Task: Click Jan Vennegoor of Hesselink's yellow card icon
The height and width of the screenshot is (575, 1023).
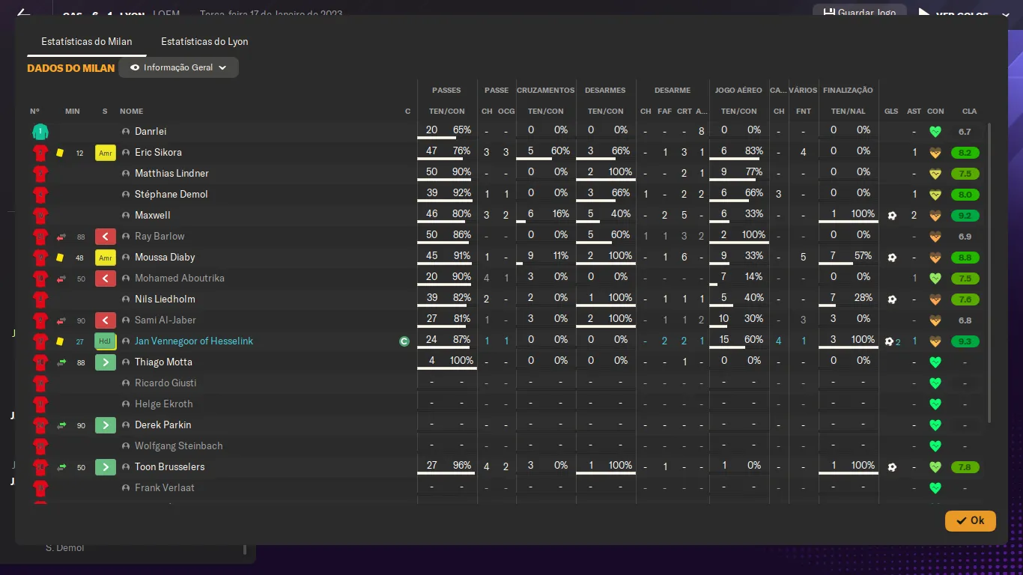Action: pos(60,341)
